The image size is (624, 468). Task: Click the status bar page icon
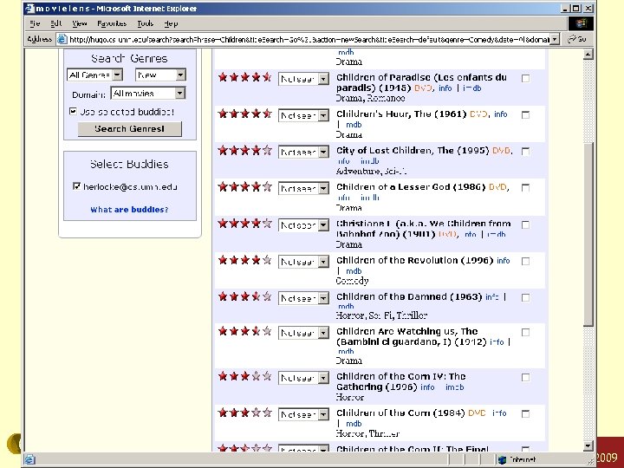click(x=29, y=459)
